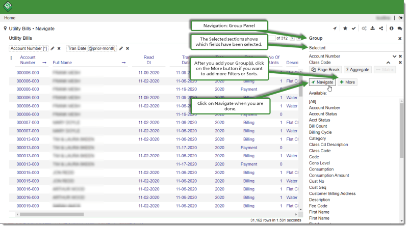Image resolution: width=408 pixels, height=228 pixels.
Task: Sort by the Read Dt column header
Action: click(148, 60)
